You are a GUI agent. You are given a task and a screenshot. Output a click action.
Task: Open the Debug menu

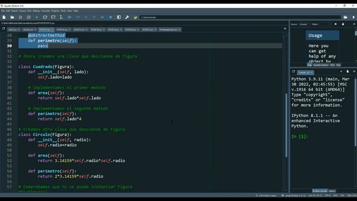coord(36,11)
